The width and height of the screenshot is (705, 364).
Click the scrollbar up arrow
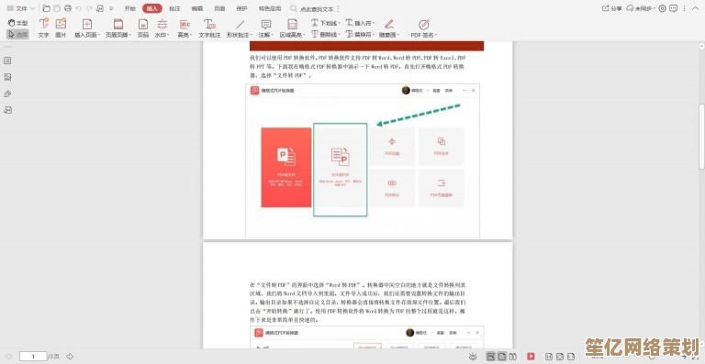(701, 46)
